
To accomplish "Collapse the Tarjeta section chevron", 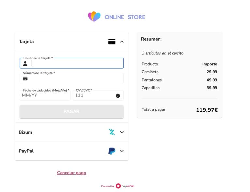I will point(122,42).
